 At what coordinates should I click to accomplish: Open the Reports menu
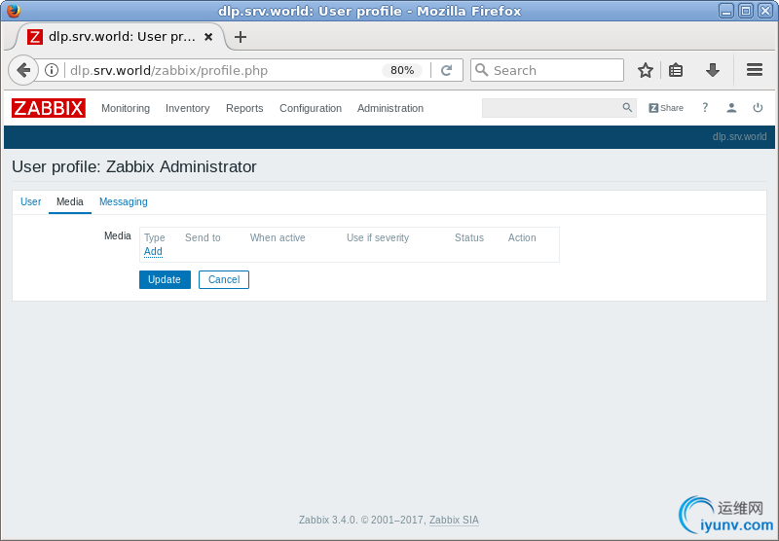coord(244,108)
